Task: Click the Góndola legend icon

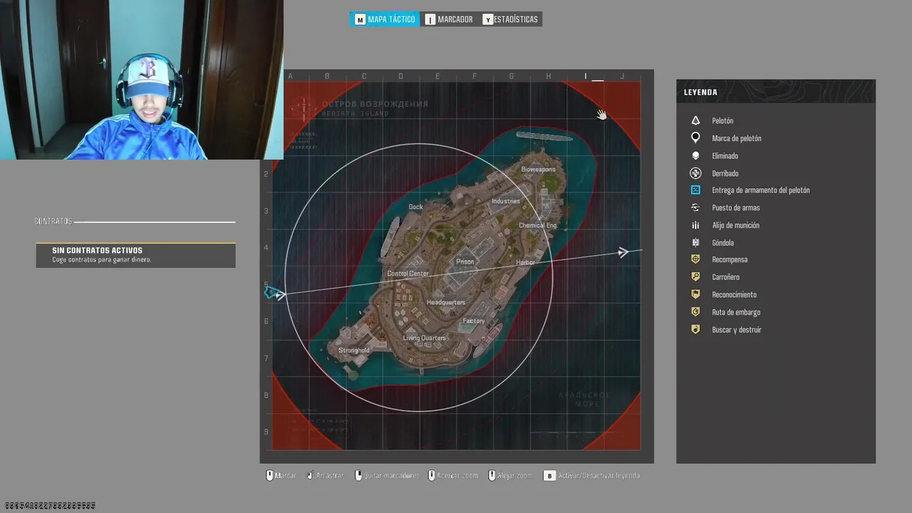Action: point(695,243)
